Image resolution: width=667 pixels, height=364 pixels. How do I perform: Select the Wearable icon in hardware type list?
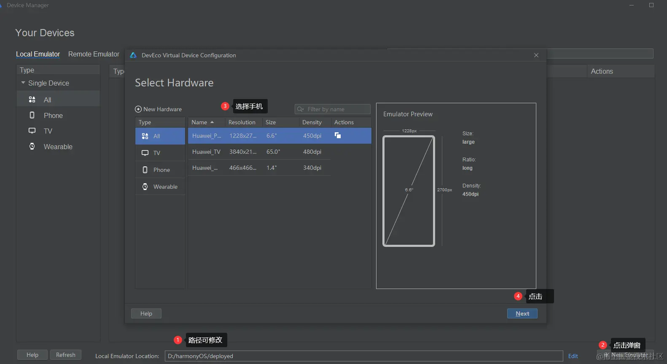tap(145, 187)
